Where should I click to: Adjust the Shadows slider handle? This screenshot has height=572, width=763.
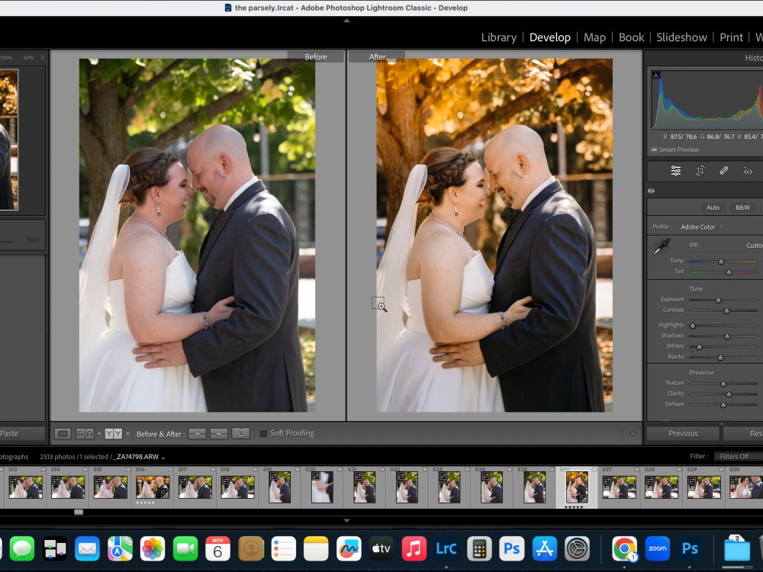point(727,336)
